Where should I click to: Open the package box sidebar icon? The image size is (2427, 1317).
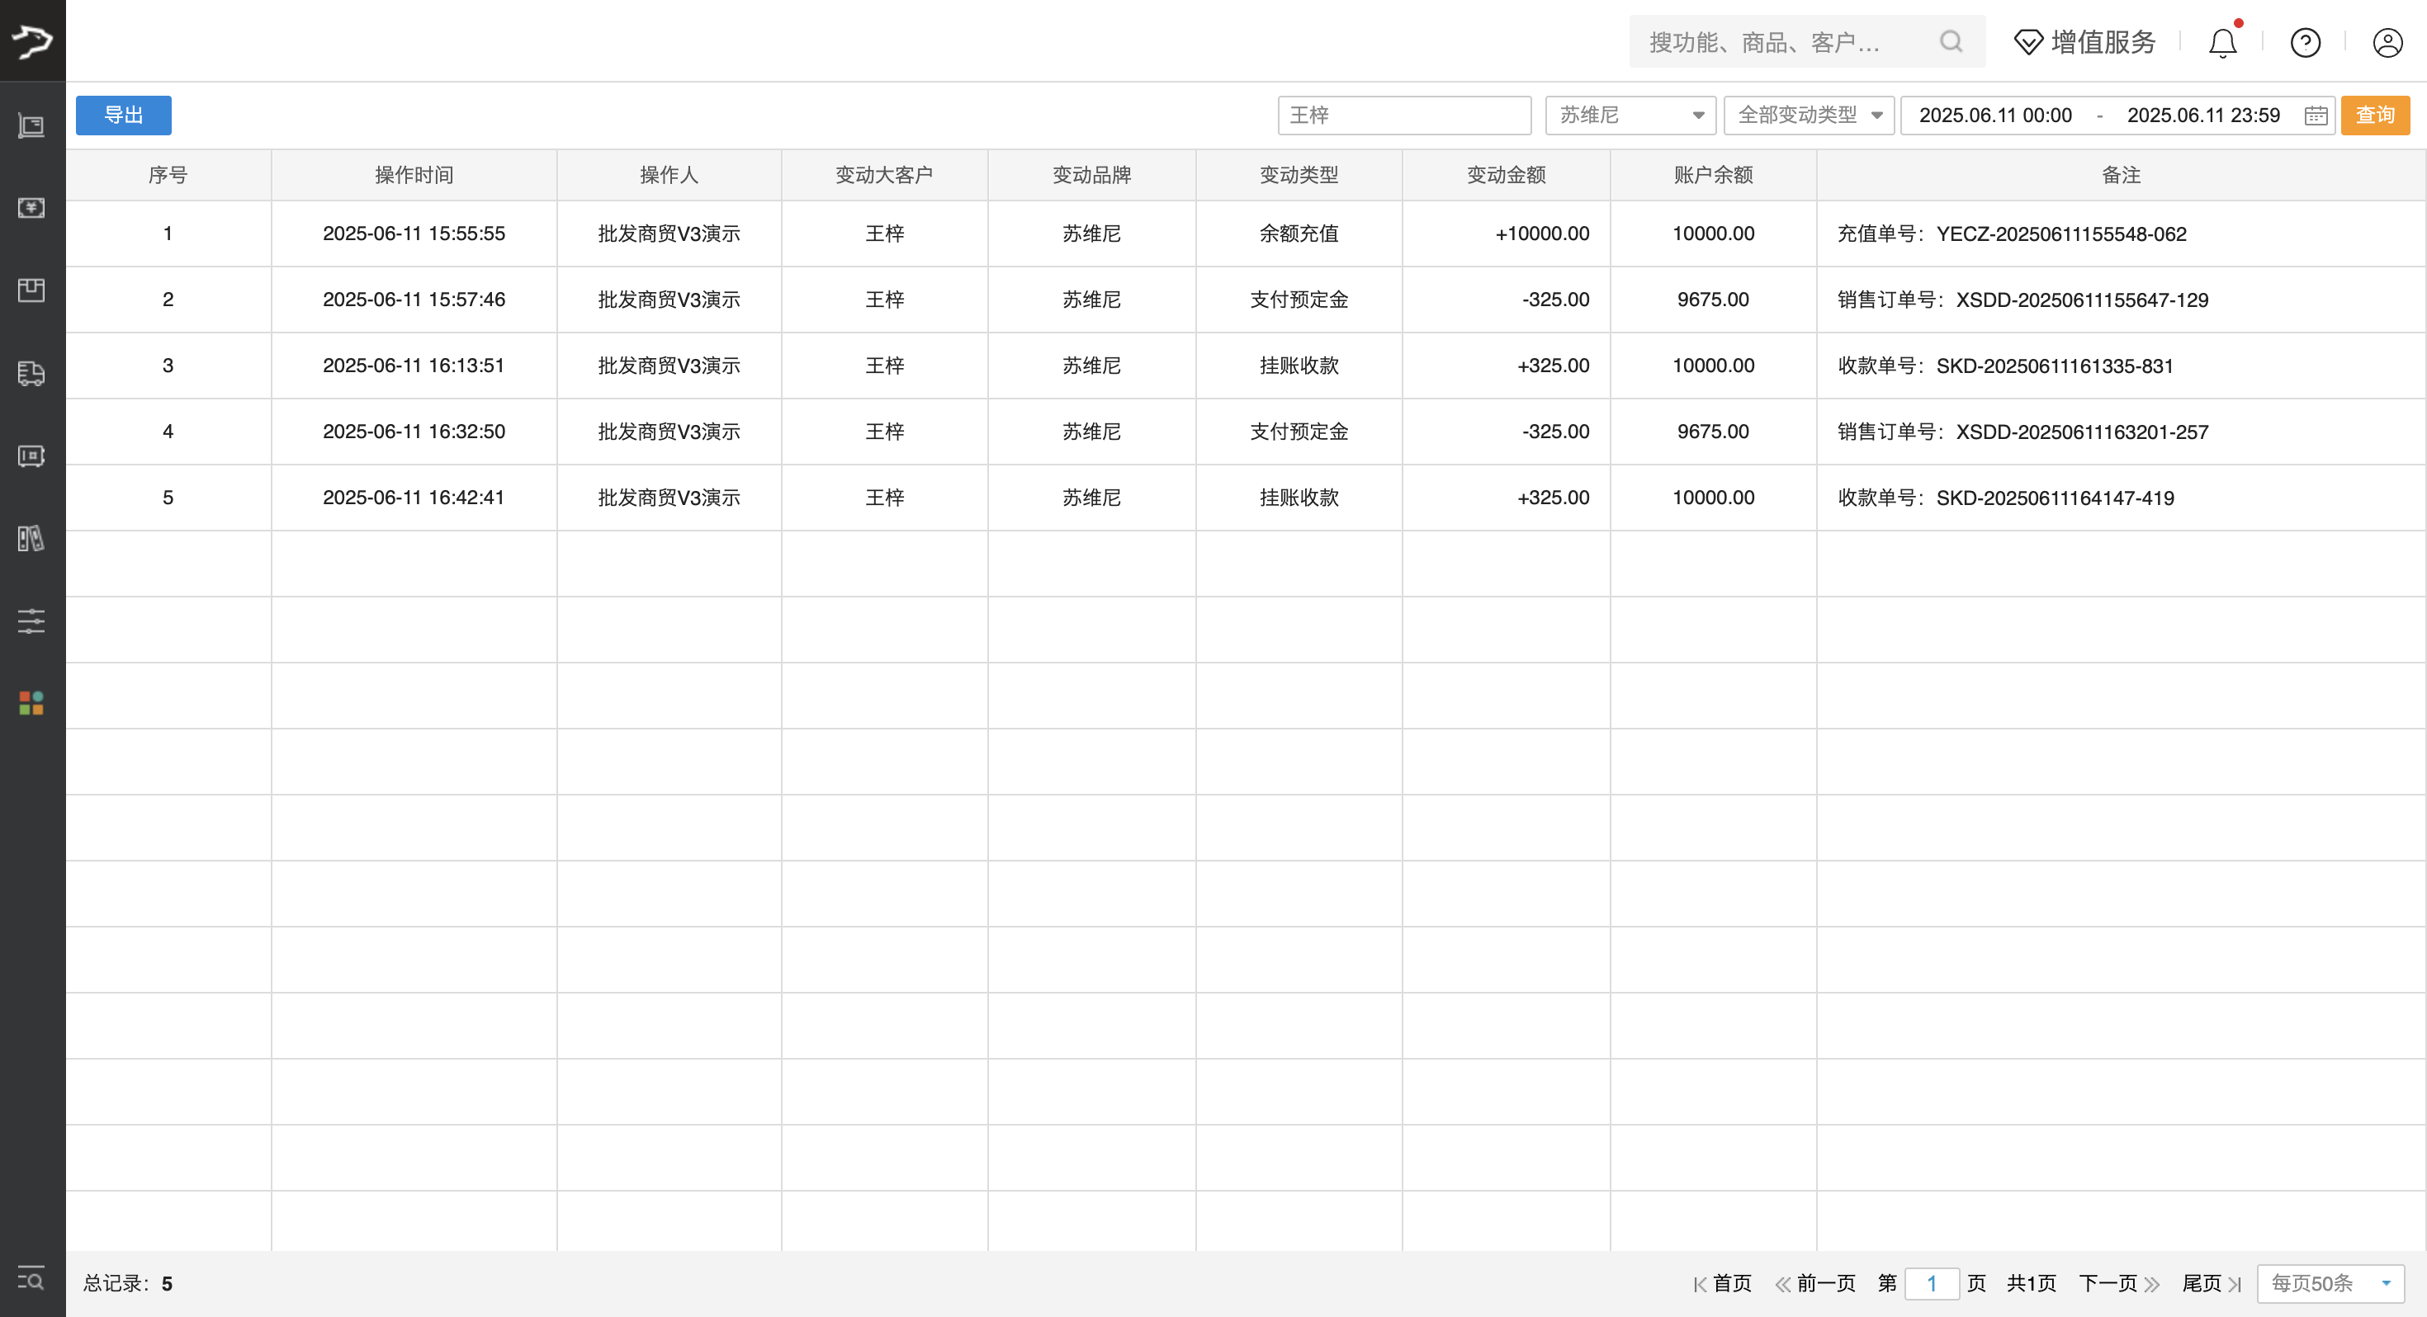tap(31, 290)
